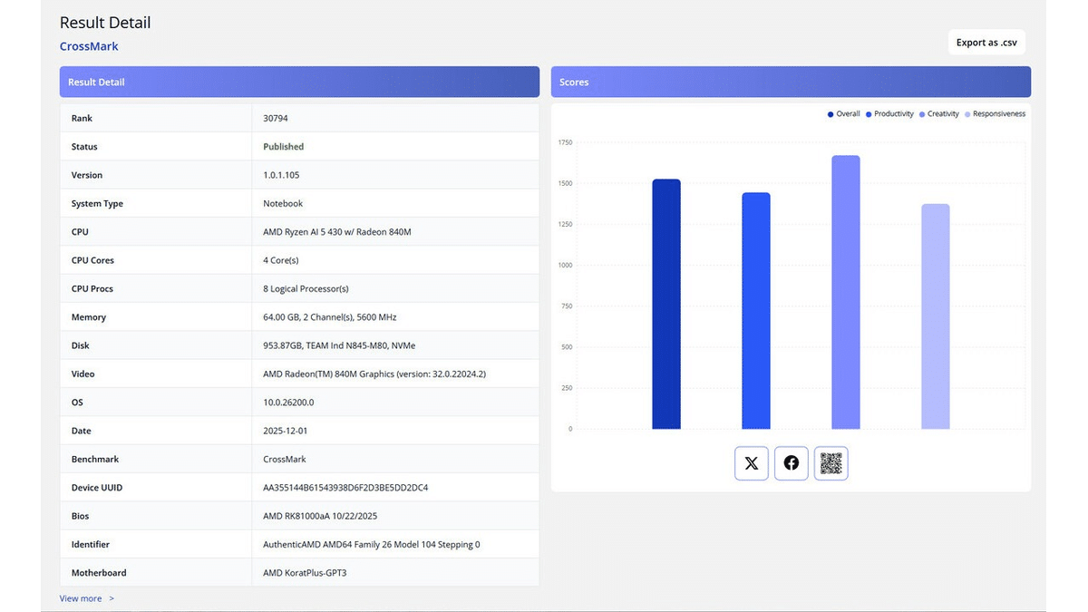Screen dimensions: 1088x612
Task: Select the pale Responsiveness score bar
Action: pyautogui.click(x=935, y=316)
